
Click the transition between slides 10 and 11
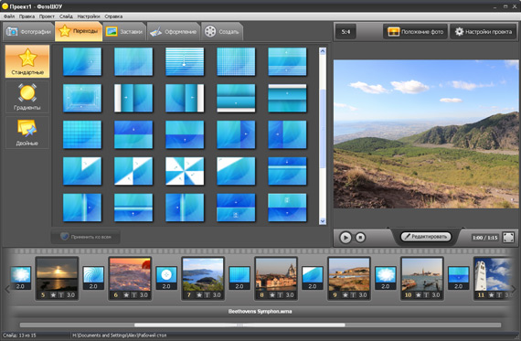point(459,278)
